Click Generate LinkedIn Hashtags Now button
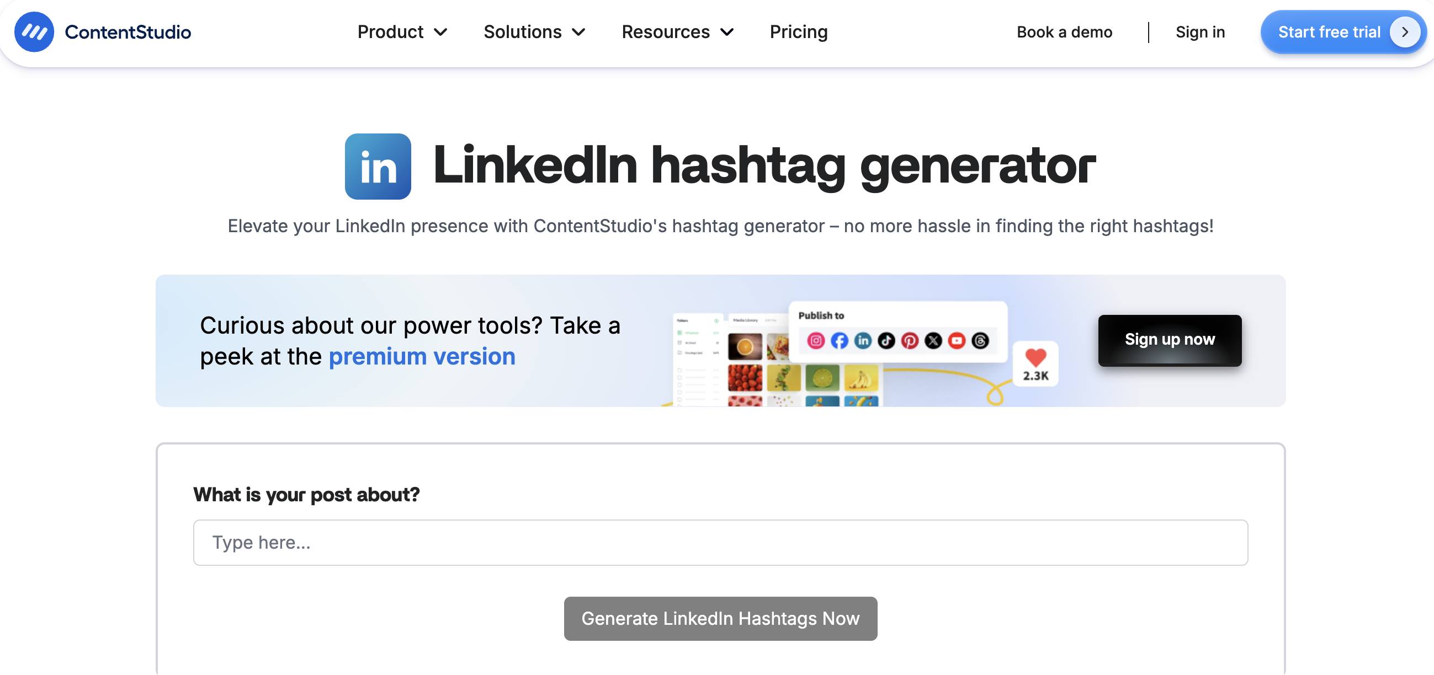1434x675 pixels. click(720, 618)
